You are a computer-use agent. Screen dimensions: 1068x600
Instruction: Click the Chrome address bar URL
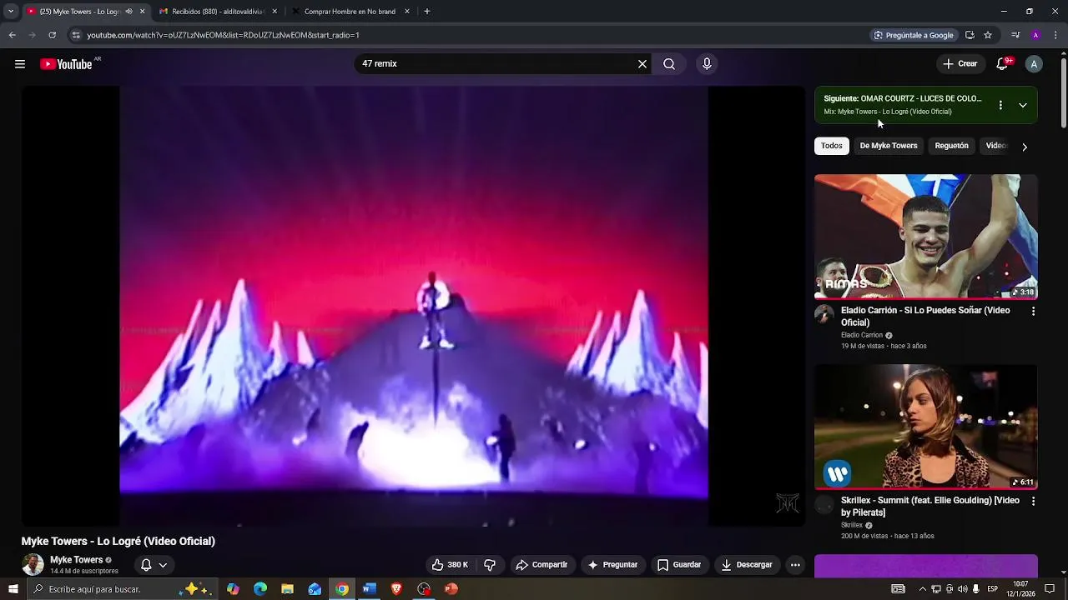[223, 35]
